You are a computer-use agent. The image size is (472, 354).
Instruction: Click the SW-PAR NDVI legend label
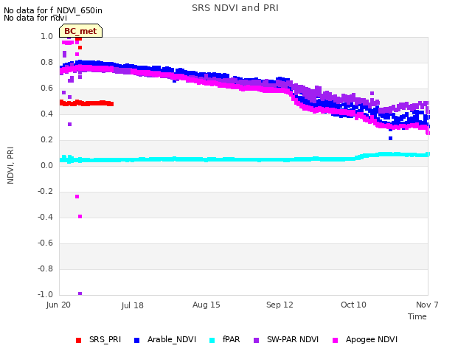[293, 339]
